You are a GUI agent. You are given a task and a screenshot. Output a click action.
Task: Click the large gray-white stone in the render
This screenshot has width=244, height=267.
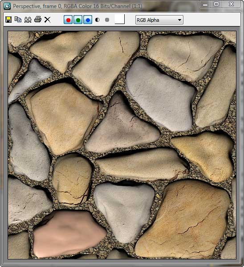tap(160, 94)
